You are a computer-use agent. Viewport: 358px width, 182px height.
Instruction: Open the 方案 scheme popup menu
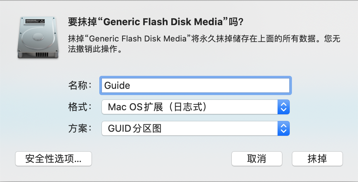pyautogui.click(x=196, y=128)
